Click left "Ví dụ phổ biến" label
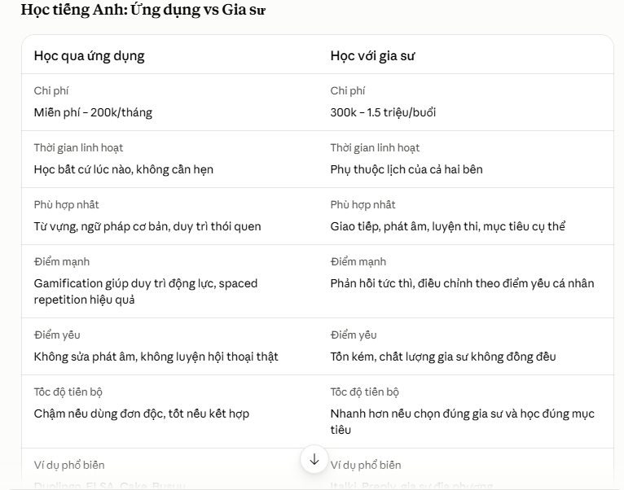 click(69, 465)
